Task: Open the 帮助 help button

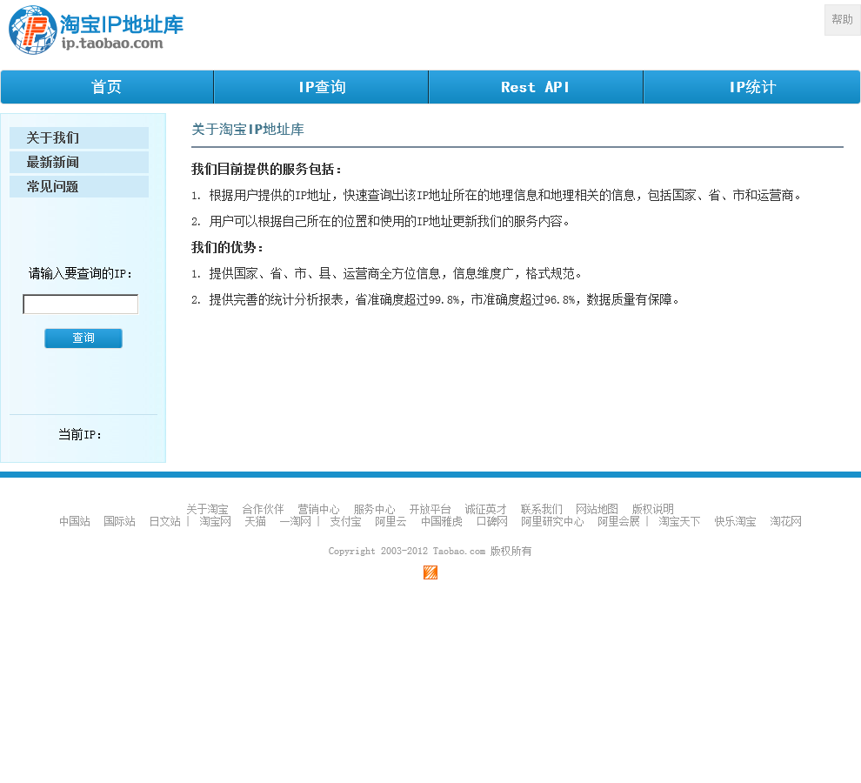Action: point(843,20)
